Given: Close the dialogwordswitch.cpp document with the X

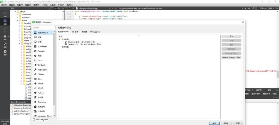Looking at the screenshot, I should coord(112,8).
